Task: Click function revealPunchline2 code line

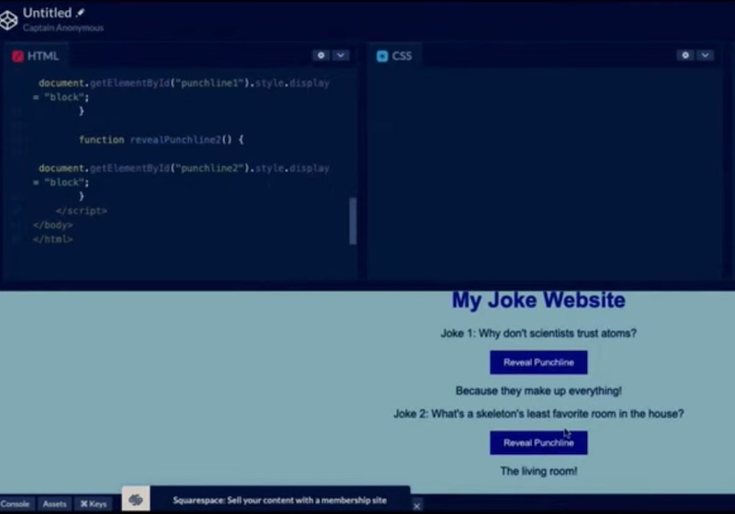Action: pos(162,140)
